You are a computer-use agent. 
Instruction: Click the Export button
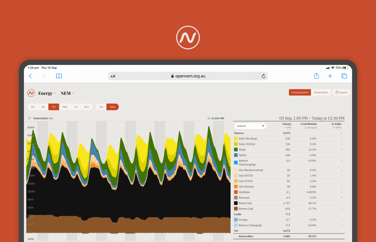(x=341, y=92)
